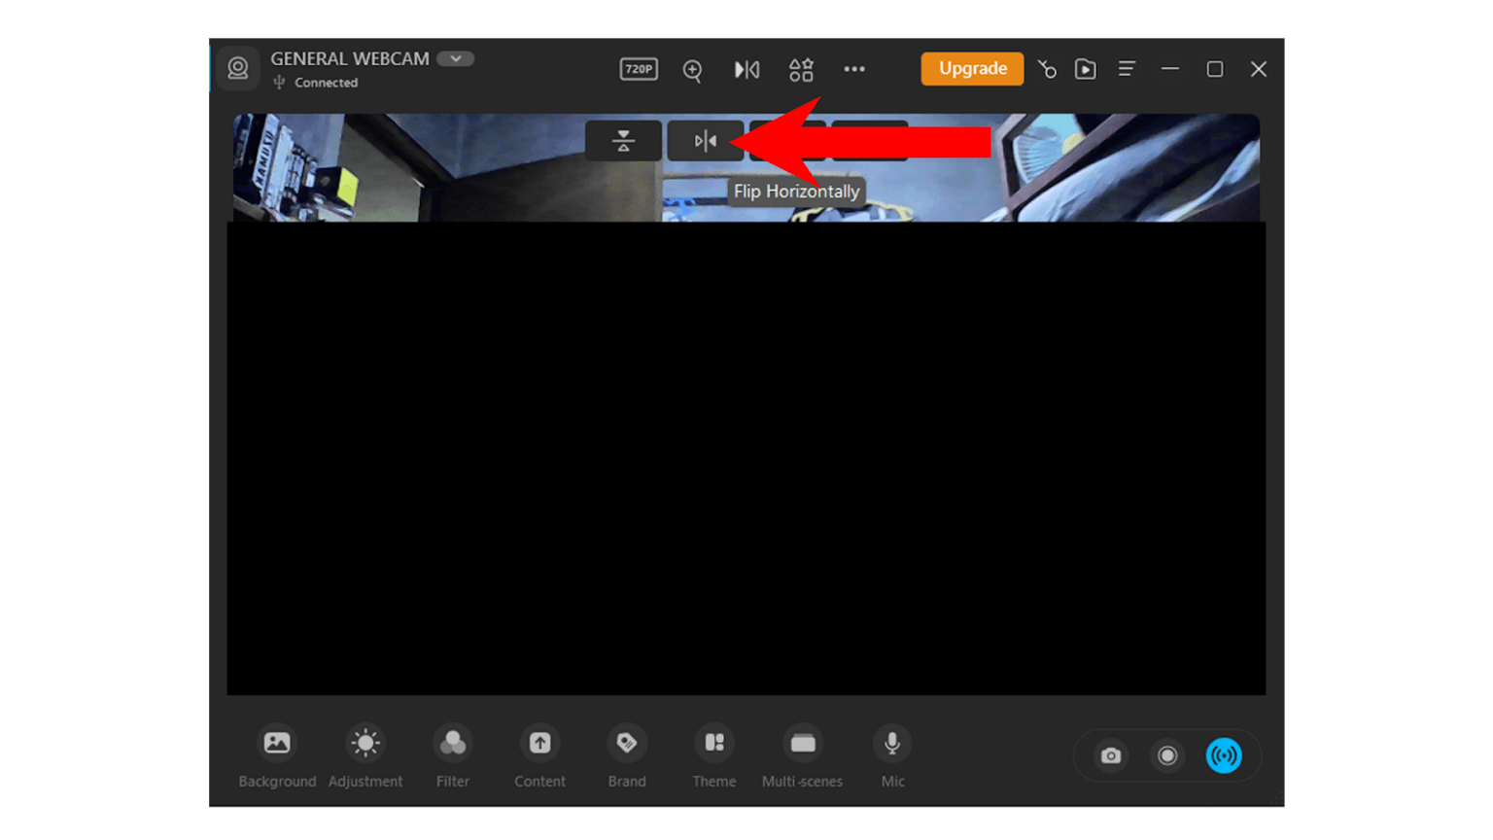Open the zoom magnifier control
This screenshot has height=840, width=1493.
(692, 69)
